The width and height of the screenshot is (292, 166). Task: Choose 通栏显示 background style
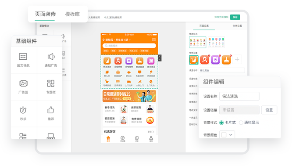pyautogui.click(x=241, y=123)
